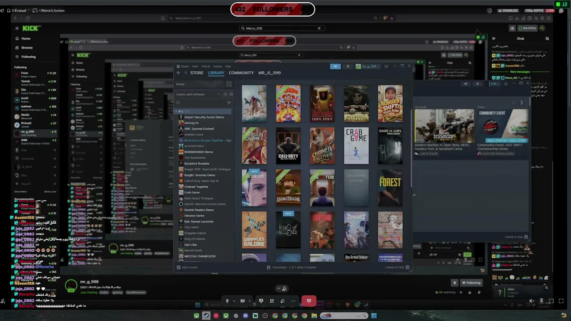Open Steam notifications bell
Screen dimensions: 571x321
point(348,66)
